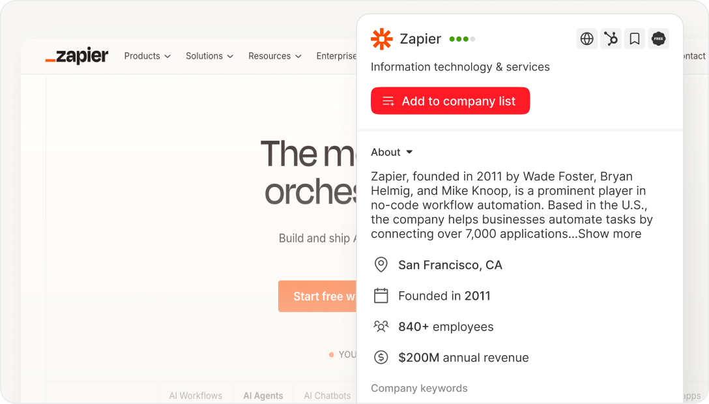Click the green data quality dots indicator
Image resolution: width=709 pixels, height=404 pixels.
point(461,38)
